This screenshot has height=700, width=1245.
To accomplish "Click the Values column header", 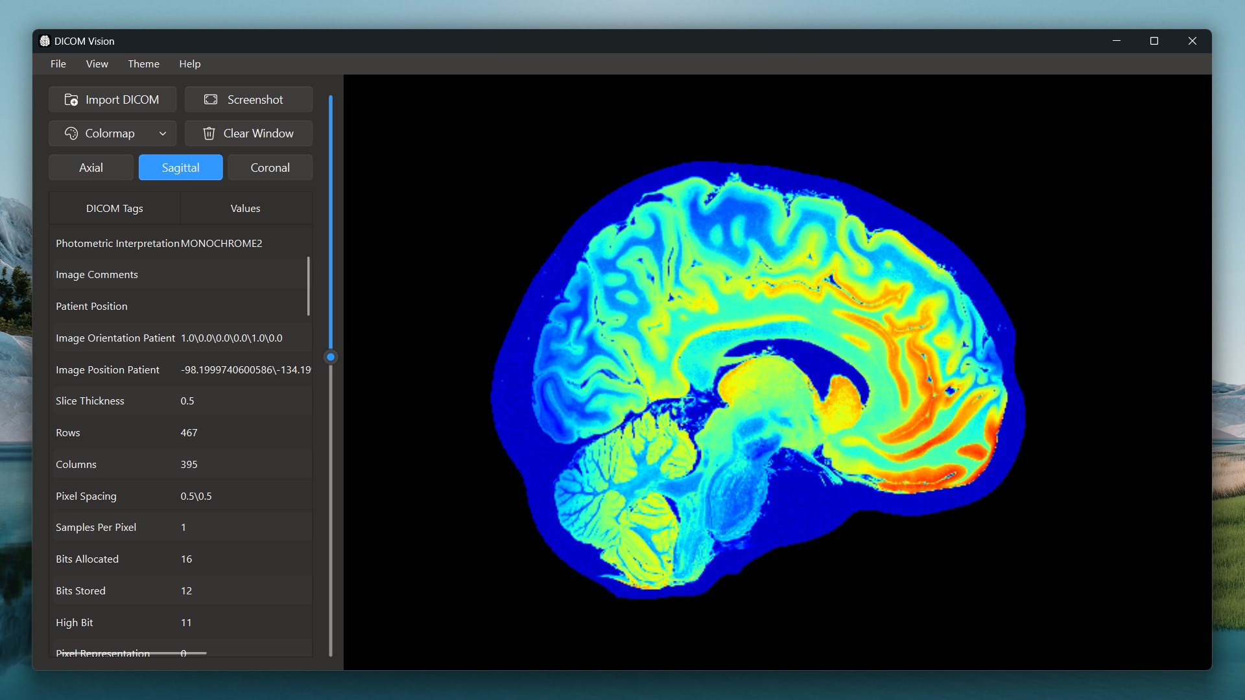I will click(x=245, y=209).
